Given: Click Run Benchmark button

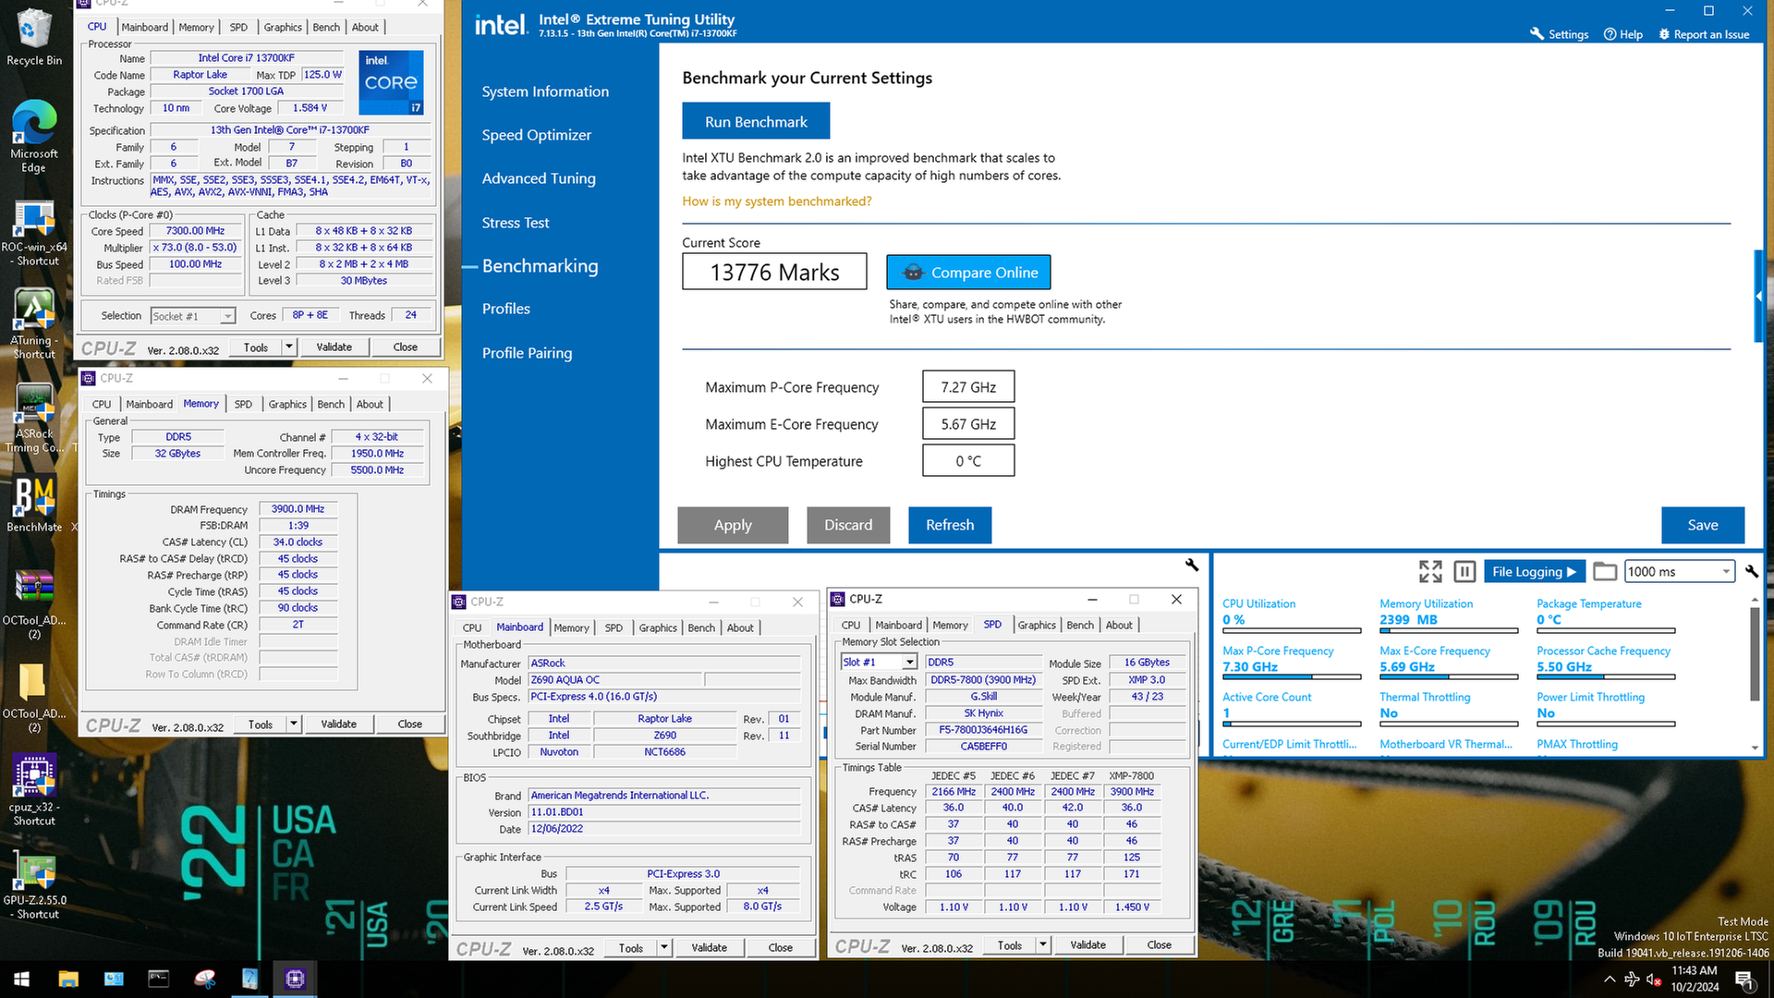Looking at the screenshot, I should (756, 122).
